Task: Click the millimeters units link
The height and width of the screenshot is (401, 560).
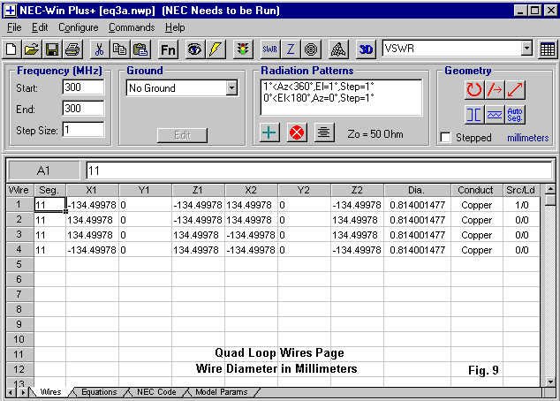Action: coord(527,138)
